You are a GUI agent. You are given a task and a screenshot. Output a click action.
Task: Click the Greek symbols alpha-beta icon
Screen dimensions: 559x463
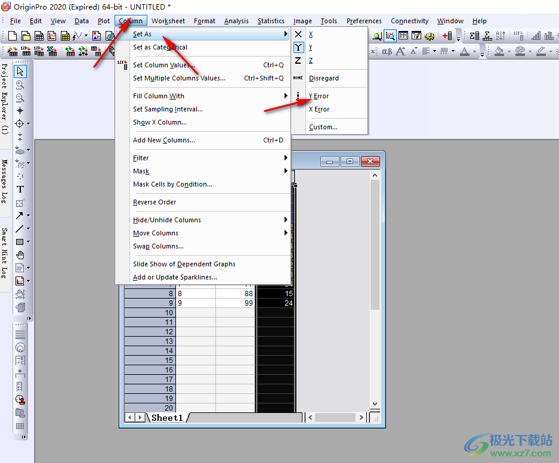(x=387, y=52)
